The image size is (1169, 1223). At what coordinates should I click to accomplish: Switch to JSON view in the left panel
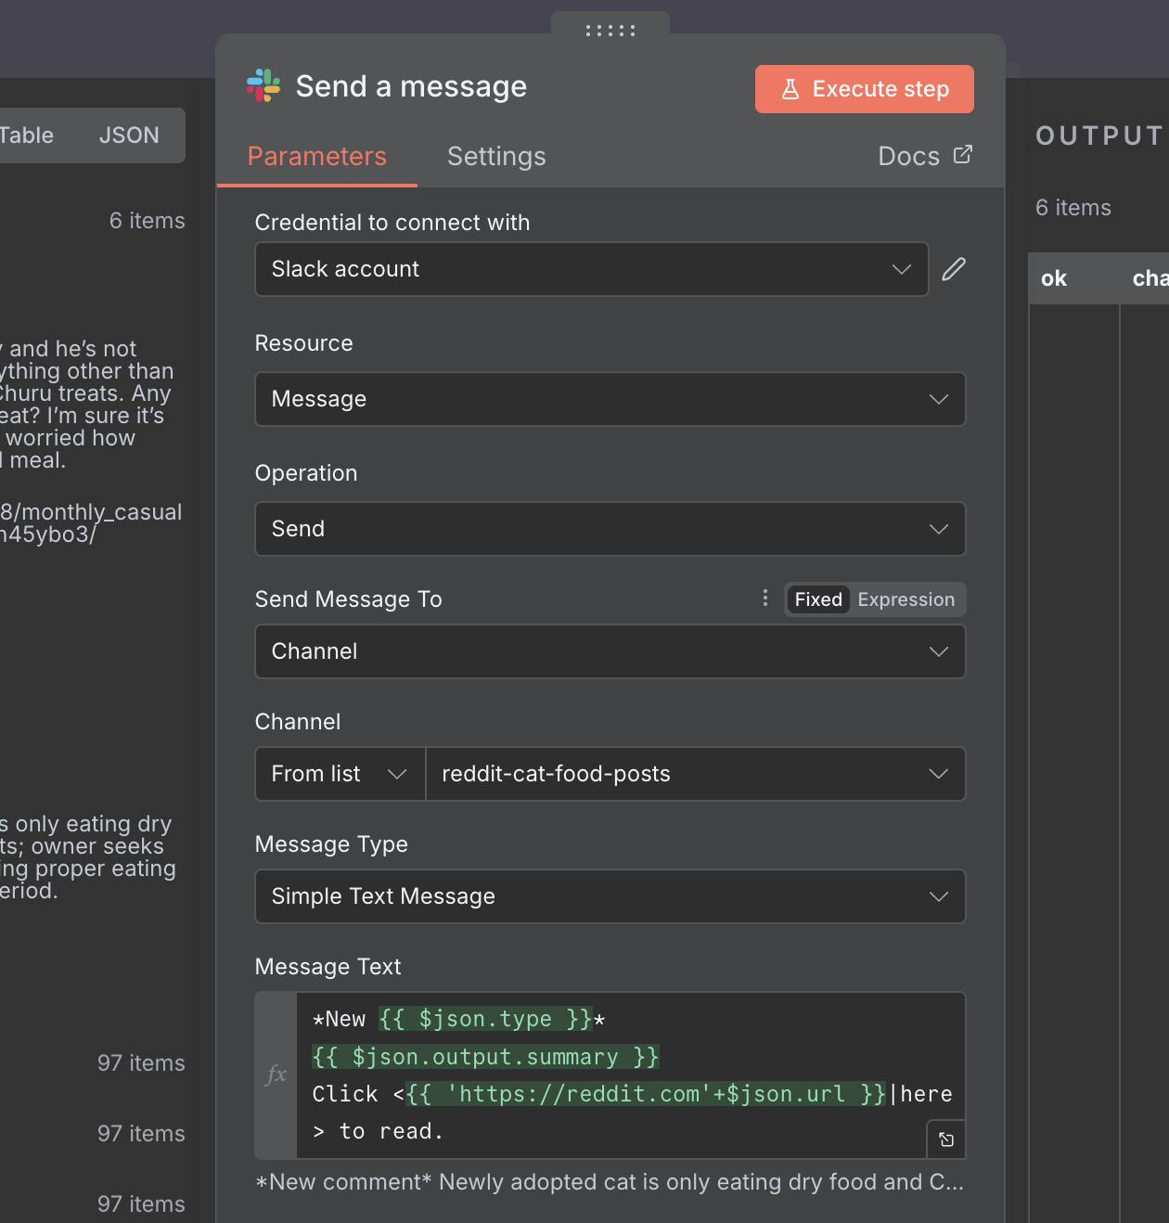click(129, 135)
